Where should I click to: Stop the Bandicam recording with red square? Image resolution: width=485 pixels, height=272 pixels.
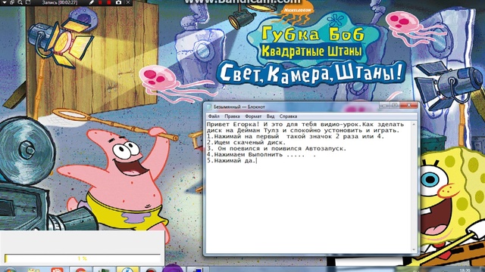[x=109, y=2]
